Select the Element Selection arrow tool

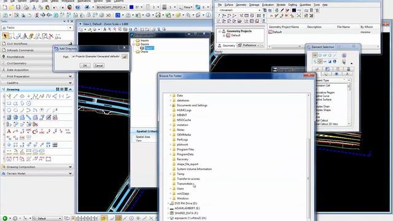coord(5,36)
